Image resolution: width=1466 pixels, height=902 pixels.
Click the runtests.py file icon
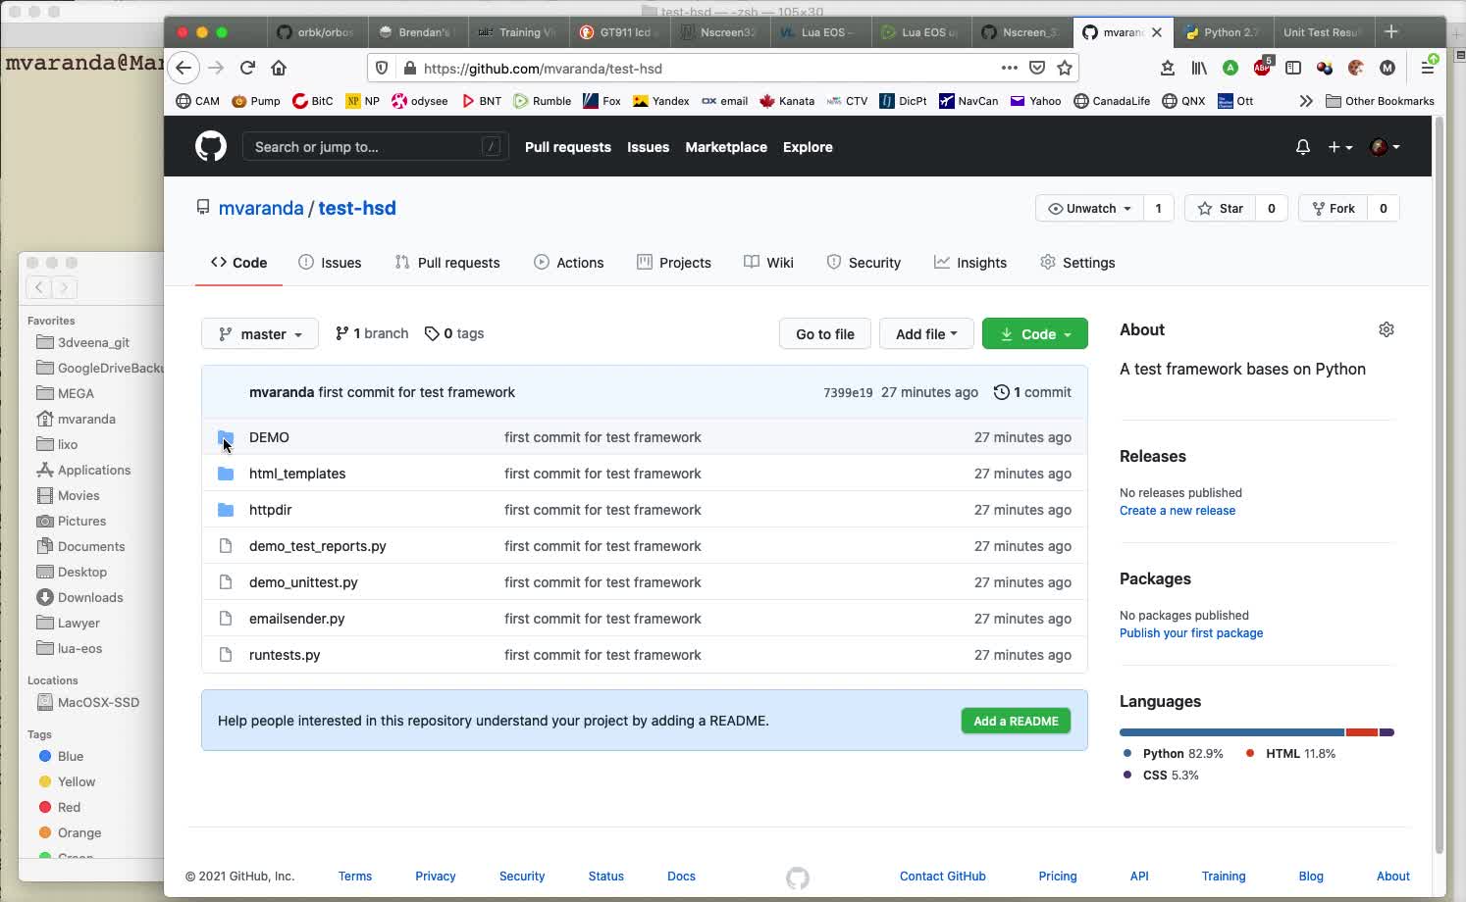pyautogui.click(x=226, y=655)
